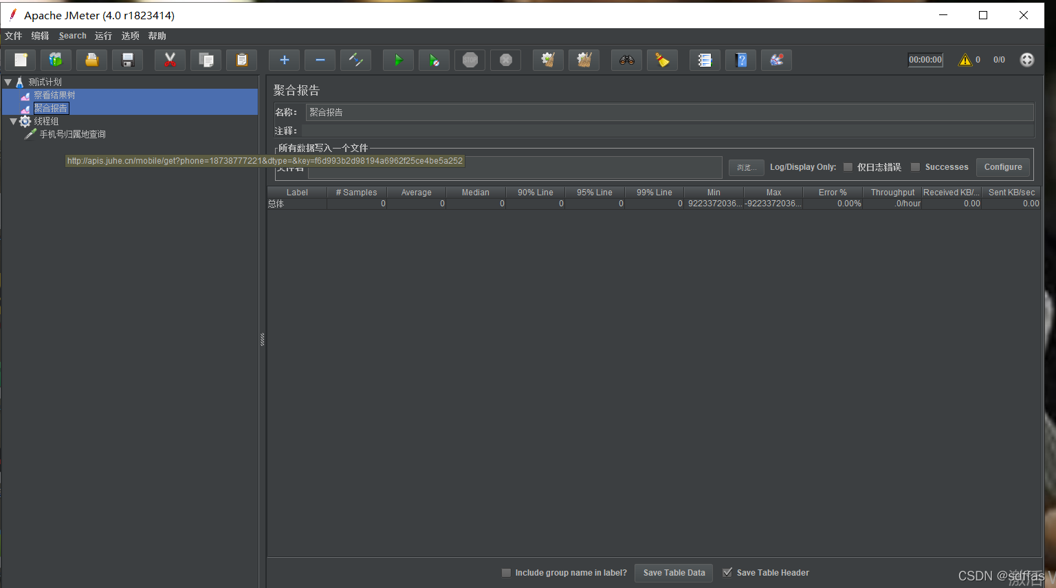The image size is (1056, 588).
Task: Click the Sent KB/sec column header
Action: click(1011, 193)
